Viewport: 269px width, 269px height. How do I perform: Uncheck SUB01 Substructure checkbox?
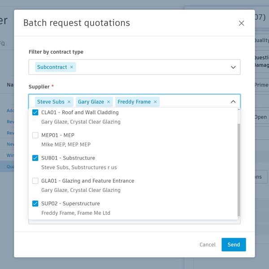pyautogui.click(x=35, y=158)
